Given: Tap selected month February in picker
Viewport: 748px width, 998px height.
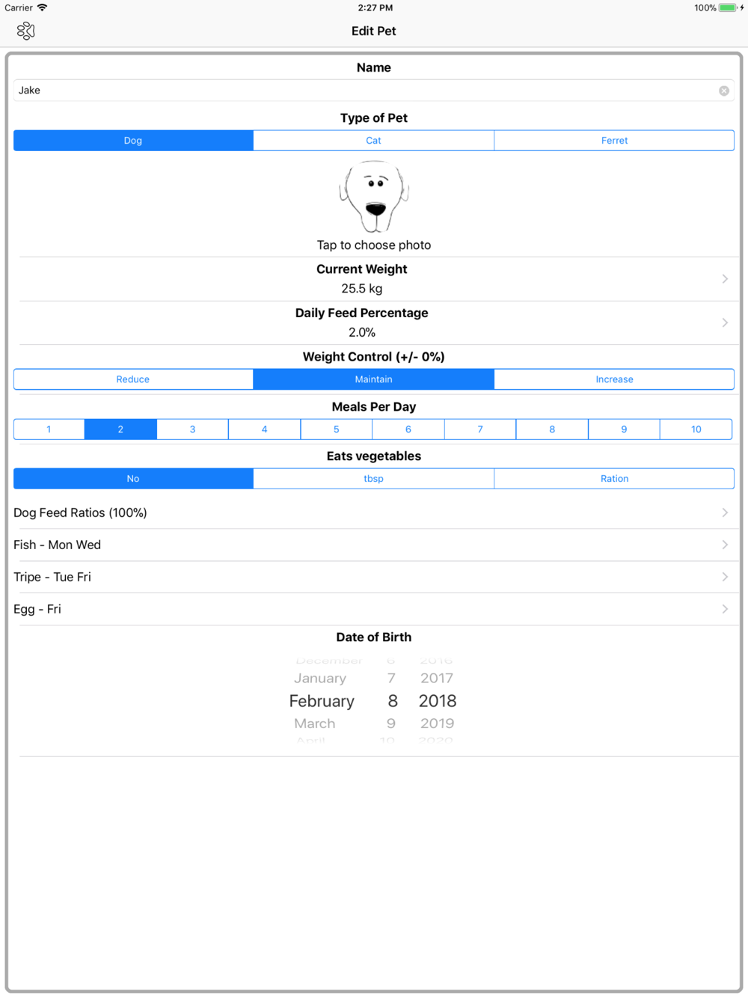Looking at the screenshot, I should point(322,701).
